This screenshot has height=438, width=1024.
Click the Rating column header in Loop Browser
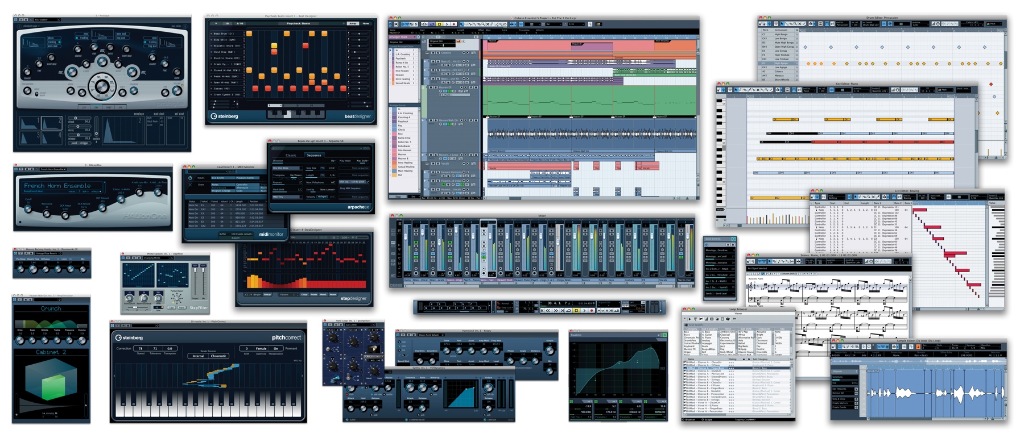click(x=734, y=359)
